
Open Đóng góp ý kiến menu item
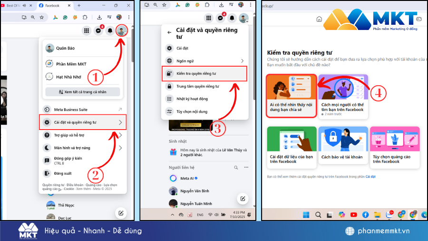click(x=83, y=161)
